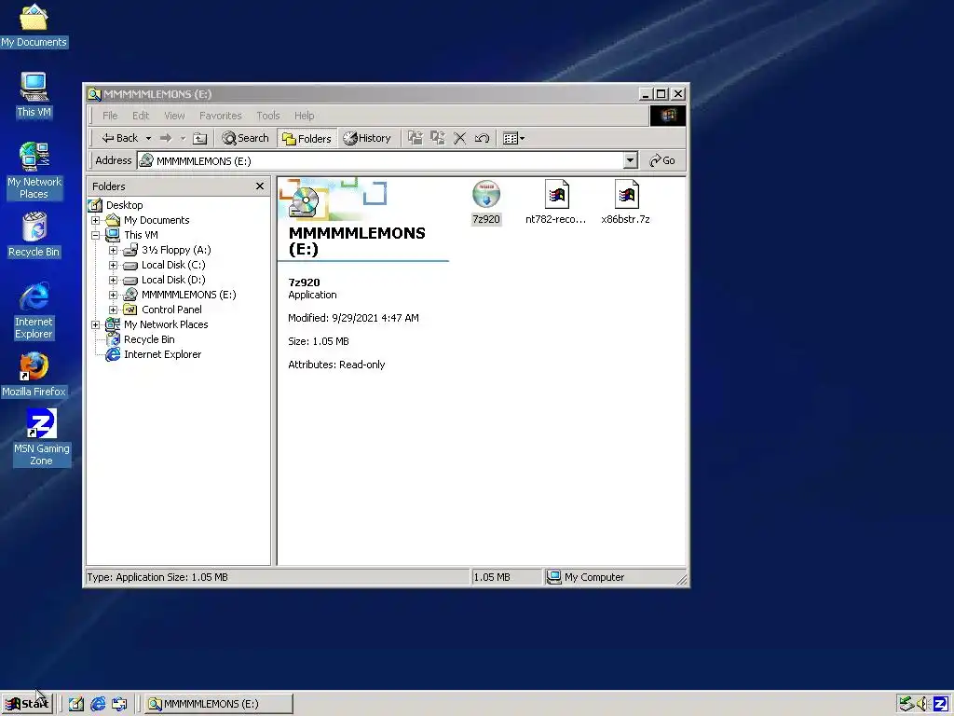Open the Start menu
Viewport: 954px width, 716px height.
[27, 704]
